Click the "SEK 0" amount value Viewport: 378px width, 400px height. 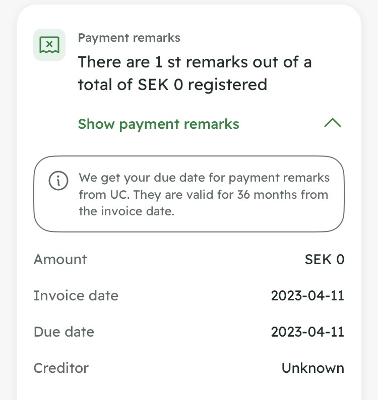(324, 260)
